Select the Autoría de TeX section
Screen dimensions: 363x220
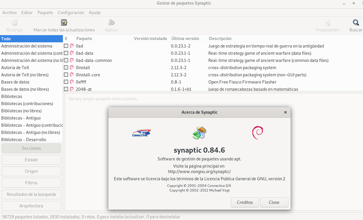pos(31,68)
